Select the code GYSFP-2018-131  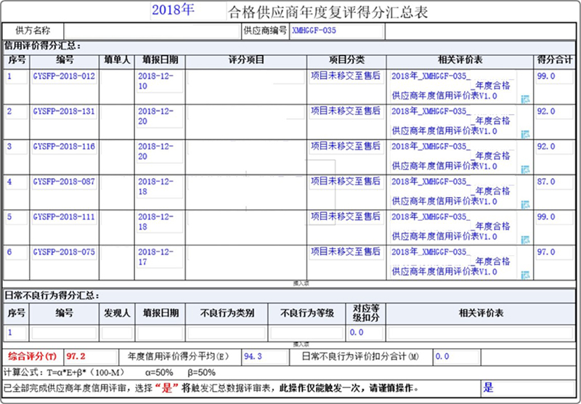point(64,112)
